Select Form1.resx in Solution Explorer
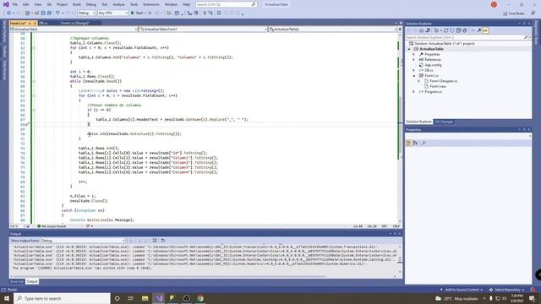 pyautogui.click(x=438, y=86)
